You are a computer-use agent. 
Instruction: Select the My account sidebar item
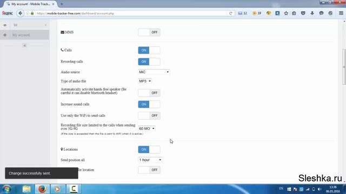(25, 35)
